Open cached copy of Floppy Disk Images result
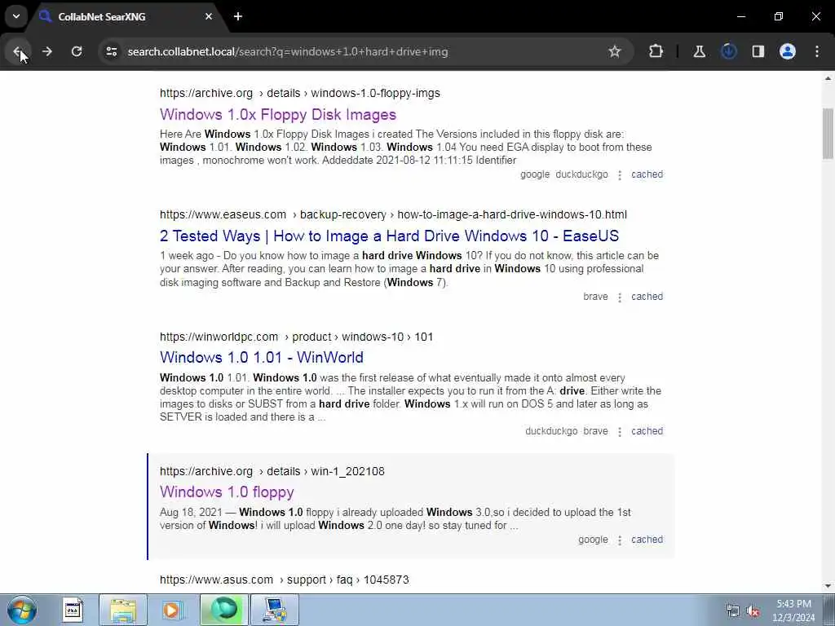The width and height of the screenshot is (835, 626). tap(647, 174)
